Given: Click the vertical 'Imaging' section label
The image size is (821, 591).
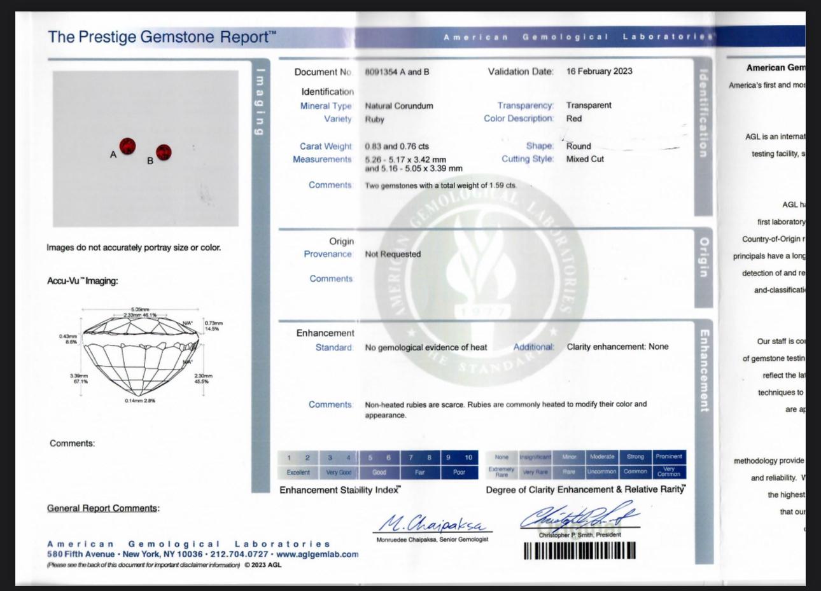Looking at the screenshot, I should (259, 102).
